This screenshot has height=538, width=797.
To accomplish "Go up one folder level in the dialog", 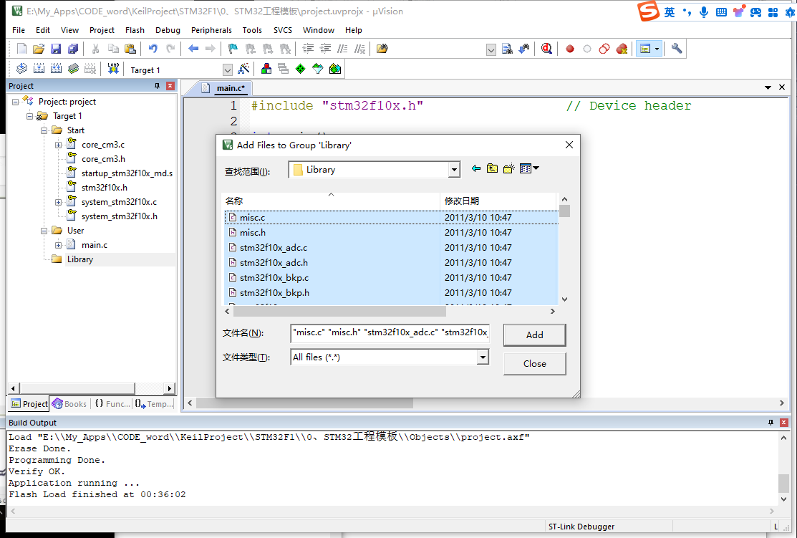I will click(492, 168).
